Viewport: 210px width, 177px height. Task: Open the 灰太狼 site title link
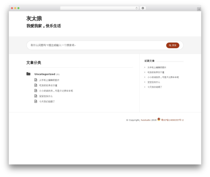pos(34,18)
